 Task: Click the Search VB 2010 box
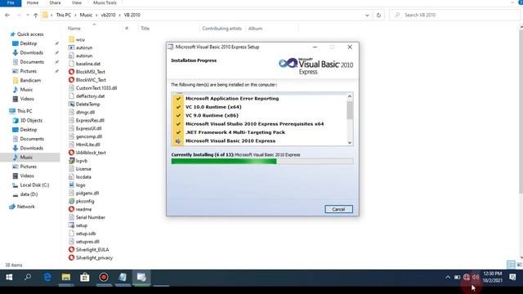click(x=455, y=15)
